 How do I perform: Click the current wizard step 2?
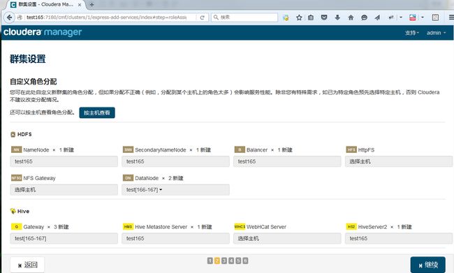[217, 260]
